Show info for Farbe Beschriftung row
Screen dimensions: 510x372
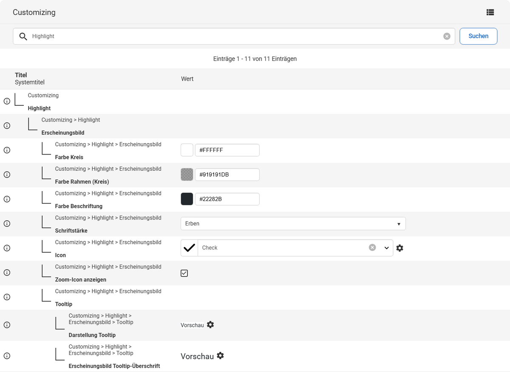coord(7,199)
